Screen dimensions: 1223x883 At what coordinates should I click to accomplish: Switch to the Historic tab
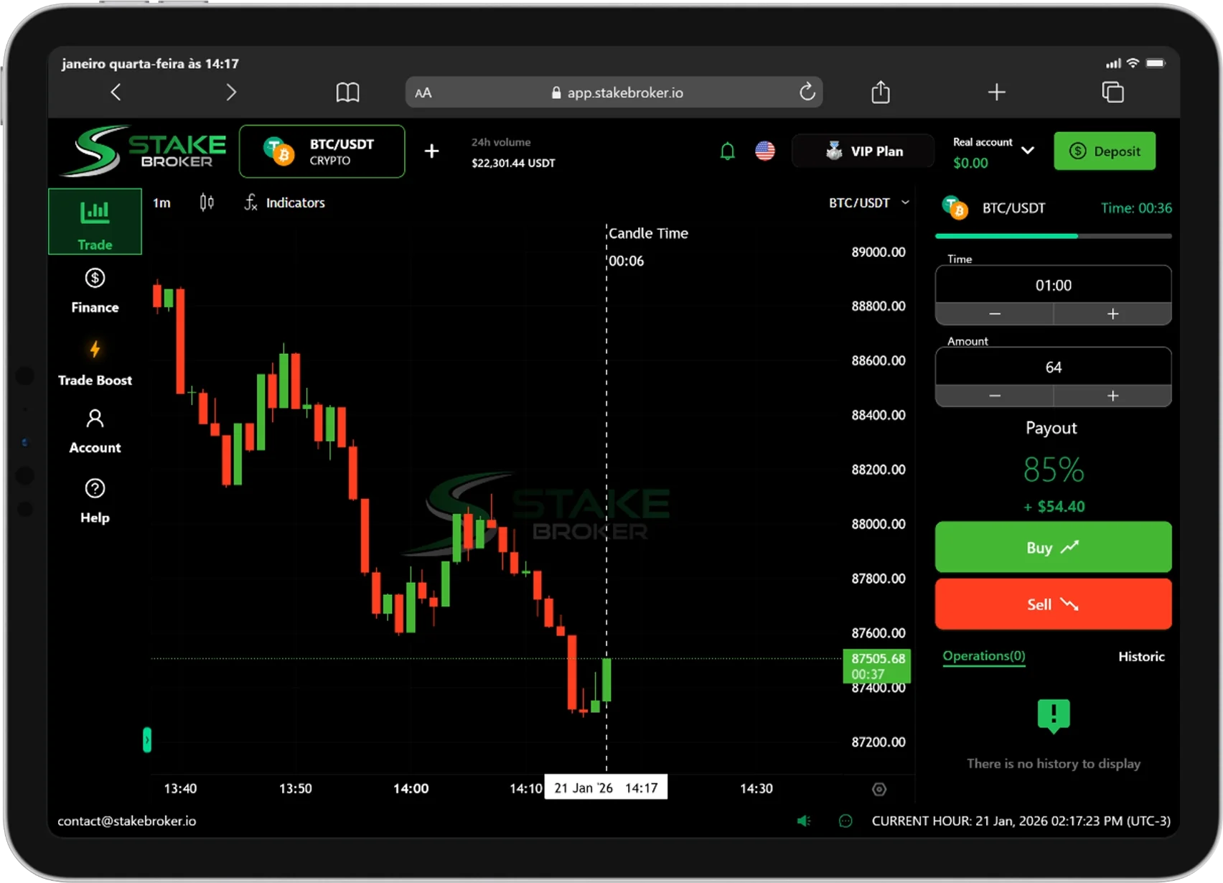tap(1141, 656)
